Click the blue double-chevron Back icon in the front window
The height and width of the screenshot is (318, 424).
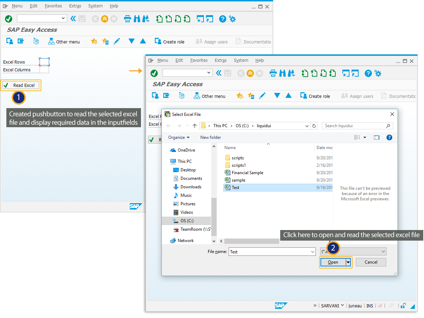click(219, 73)
